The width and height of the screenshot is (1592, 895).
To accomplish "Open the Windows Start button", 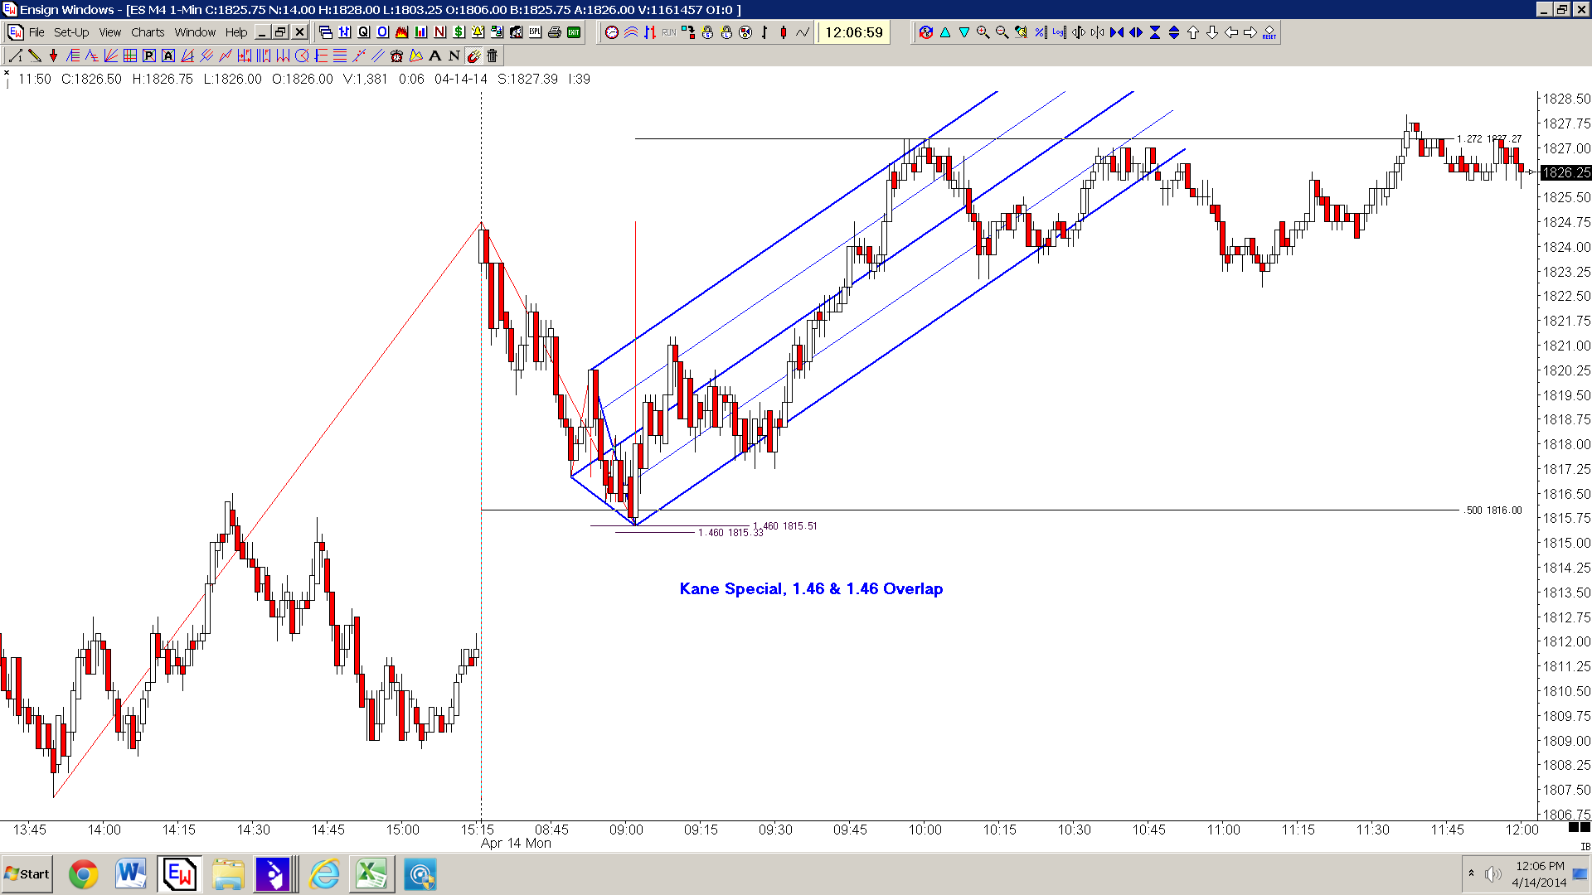I will (x=27, y=874).
